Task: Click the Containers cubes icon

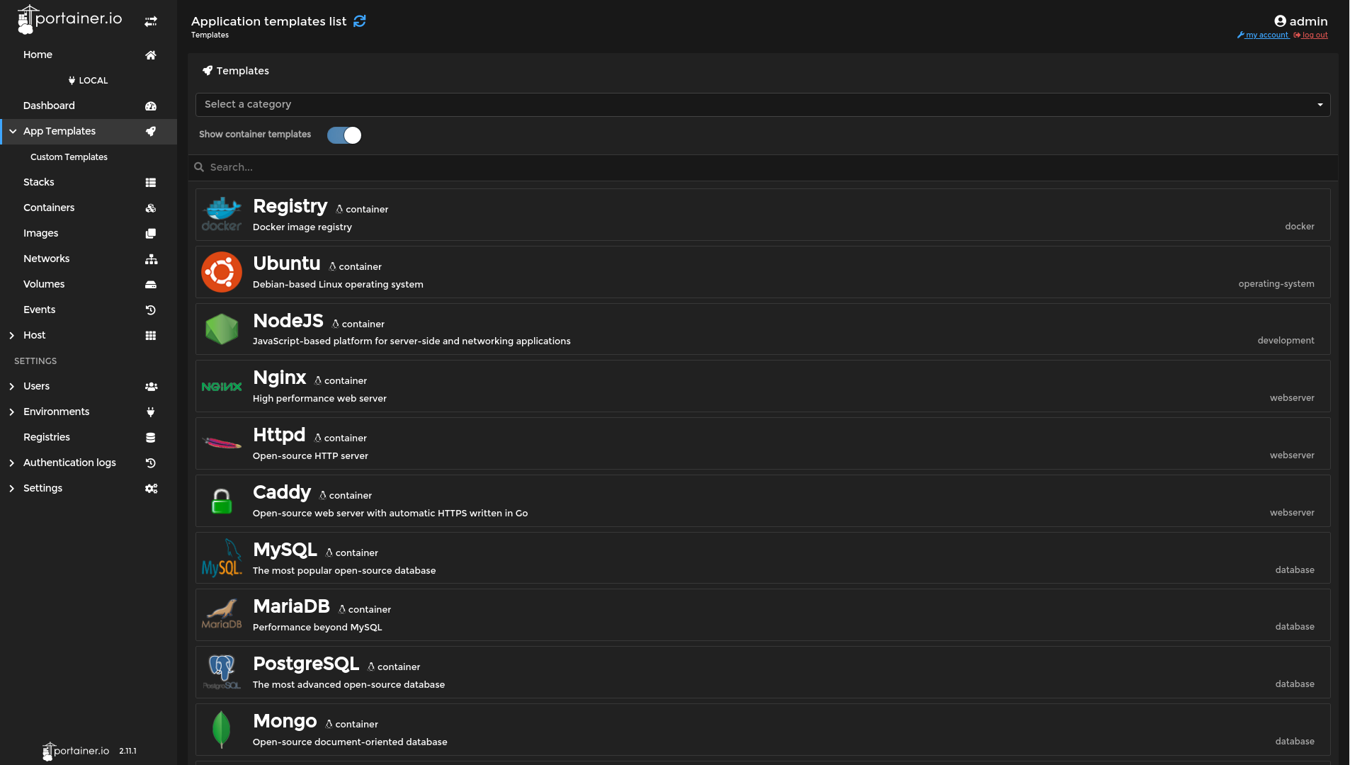Action: [x=151, y=208]
